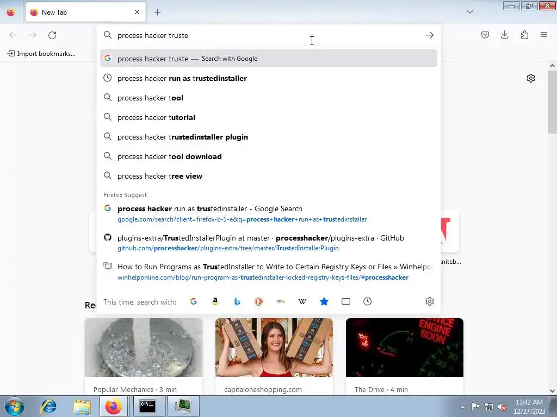Image resolution: width=557 pixels, height=417 pixels.
Task: Search this time with eBay icon
Action: tap(281, 301)
